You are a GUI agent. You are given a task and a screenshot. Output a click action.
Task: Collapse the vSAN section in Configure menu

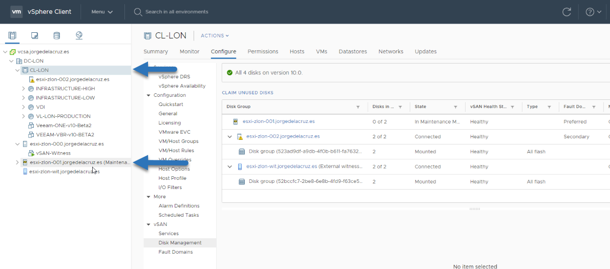click(x=149, y=224)
